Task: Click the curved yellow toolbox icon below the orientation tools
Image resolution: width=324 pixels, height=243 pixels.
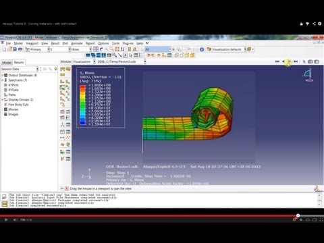Action: (62, 105)
